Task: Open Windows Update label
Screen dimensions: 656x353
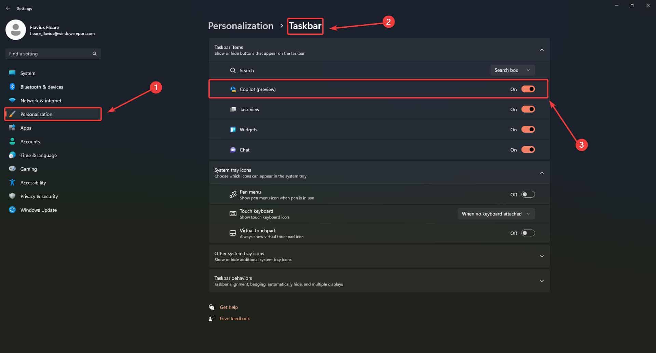Action: click(x=38, y=210)
